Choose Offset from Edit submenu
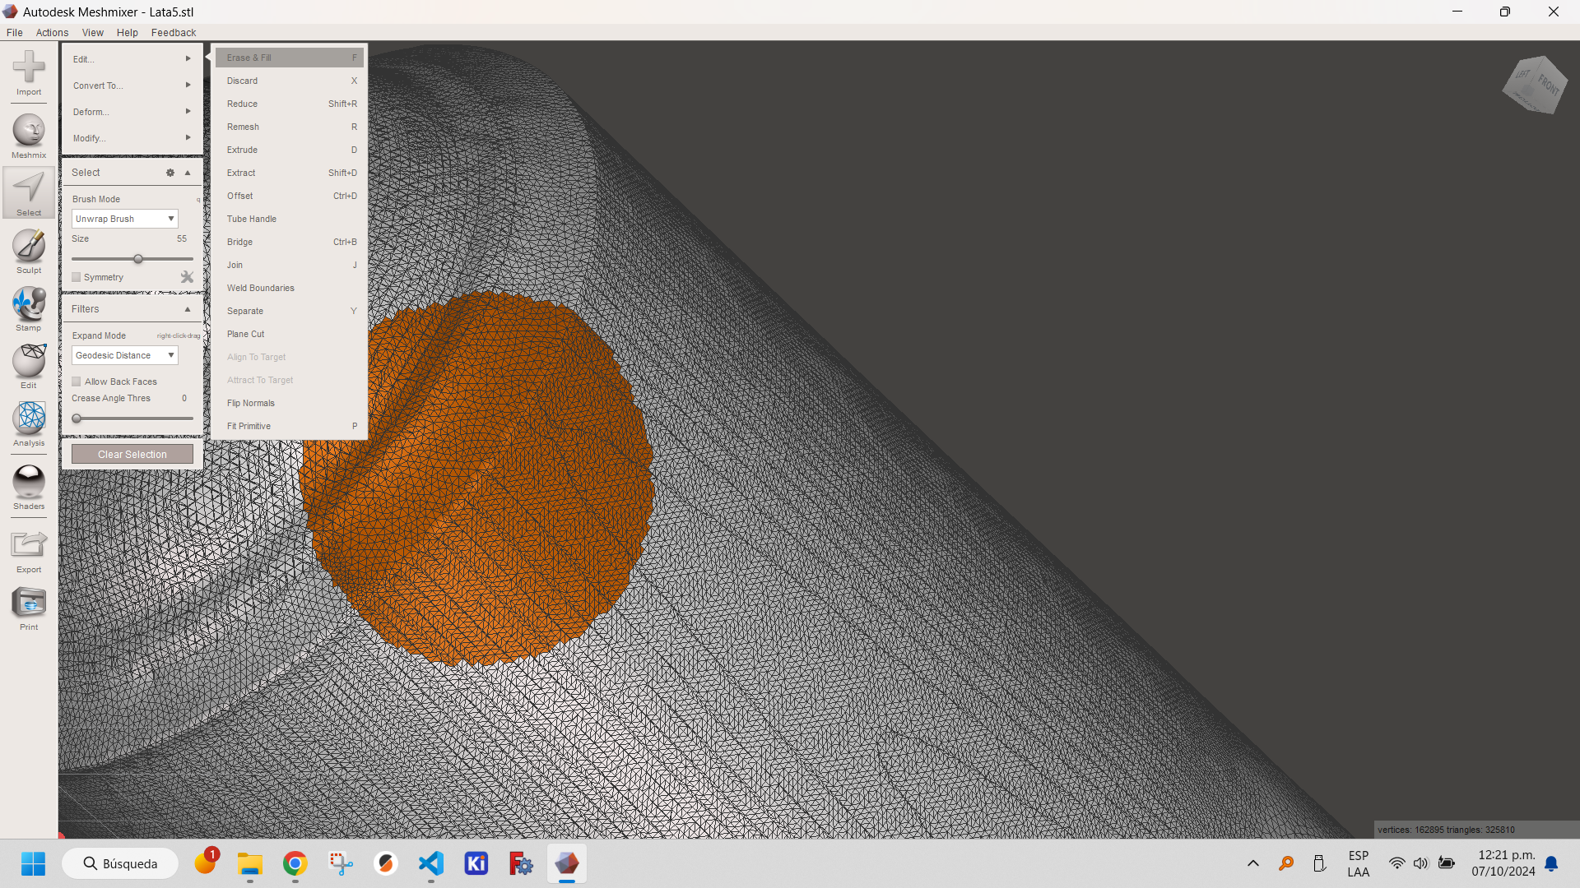The image size is (1580, 888). click(x=290, y=196)
